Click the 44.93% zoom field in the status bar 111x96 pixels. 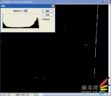click(3, 95)
